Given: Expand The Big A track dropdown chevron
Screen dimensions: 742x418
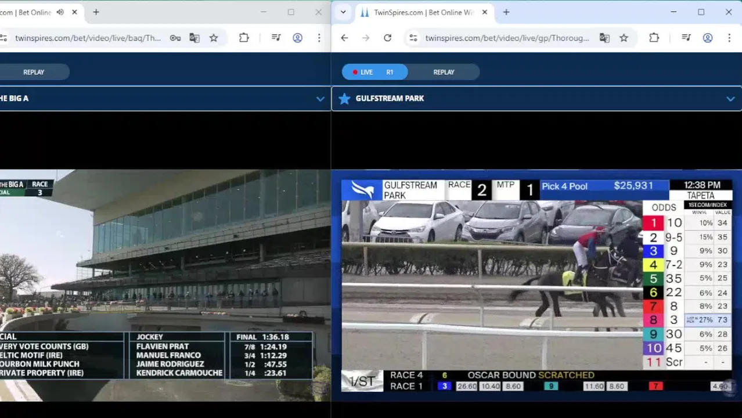Looking at the screenshot, I should point(320,99).
